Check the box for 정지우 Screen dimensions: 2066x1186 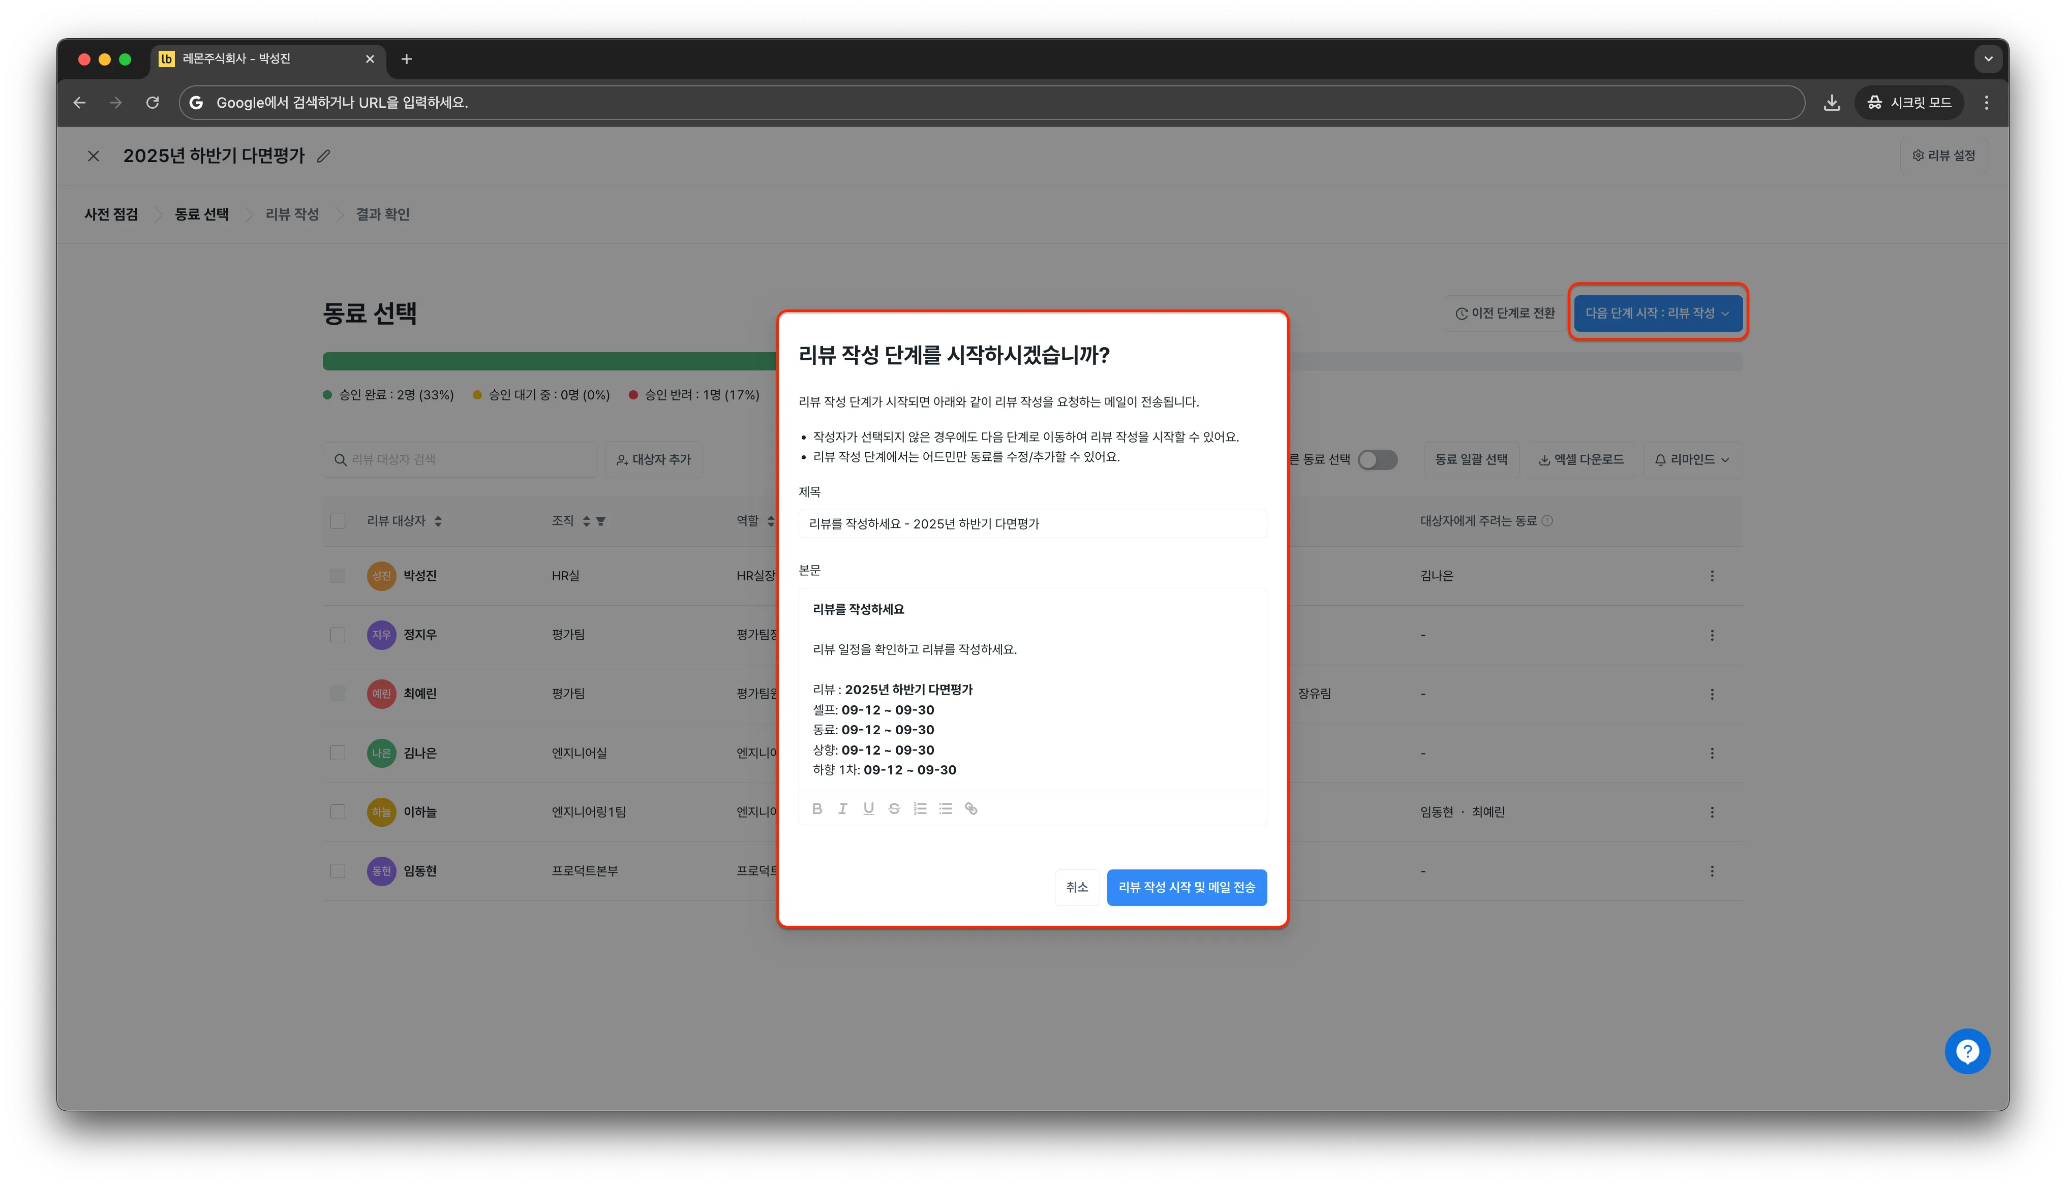click(x=338, y=635)
